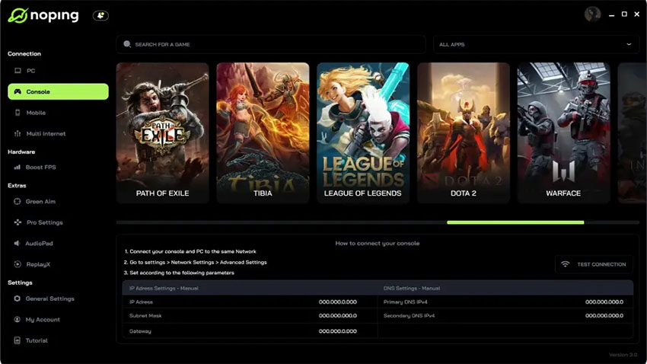
Task: Click the General Settings gear icon
Action: coord(17,299)
